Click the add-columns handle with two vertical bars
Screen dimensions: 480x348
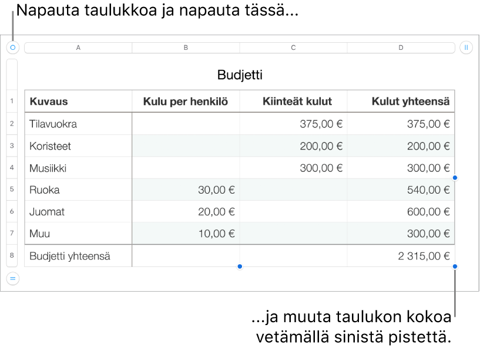tap(466, 48)
